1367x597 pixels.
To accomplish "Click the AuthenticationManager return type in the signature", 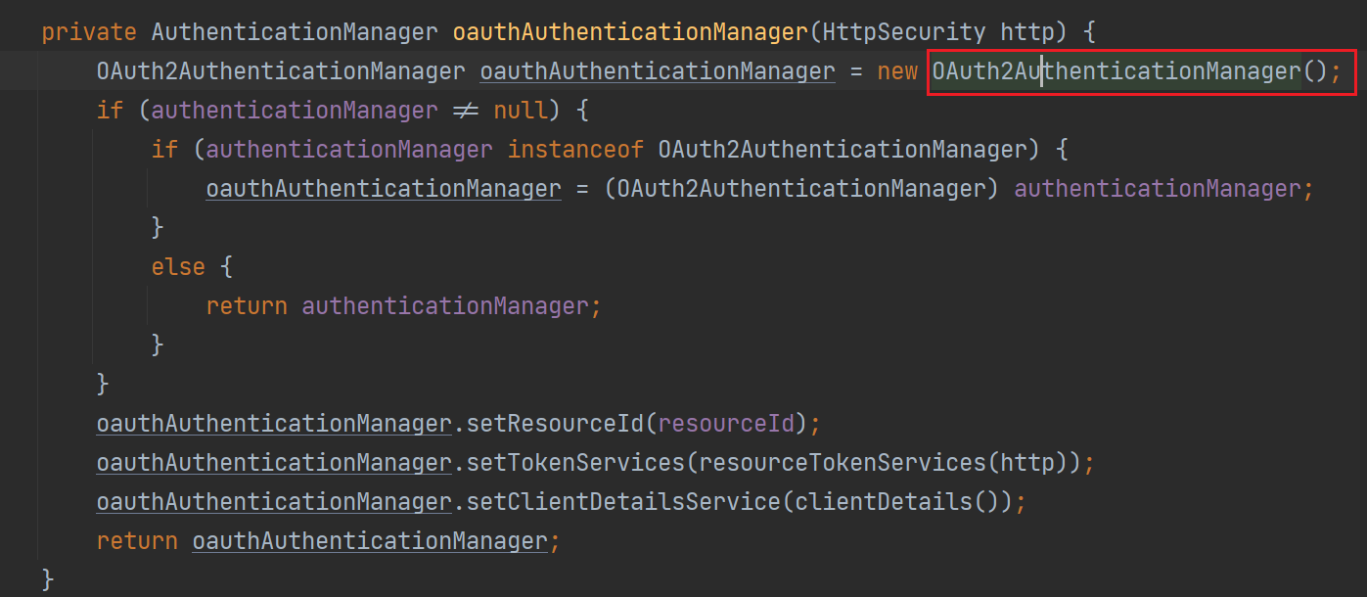I will [x=295, y=31].
